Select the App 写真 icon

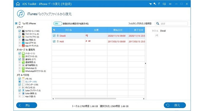23,40
